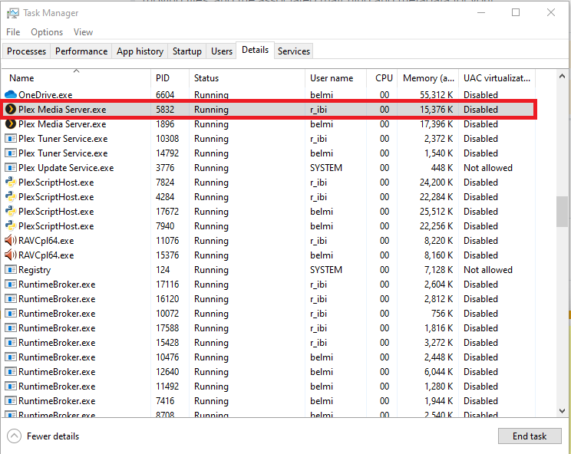Screen dimensions: 571x454
Task: Click icon of Plex Tuner Service PID 10308
Action: [11, 139]
